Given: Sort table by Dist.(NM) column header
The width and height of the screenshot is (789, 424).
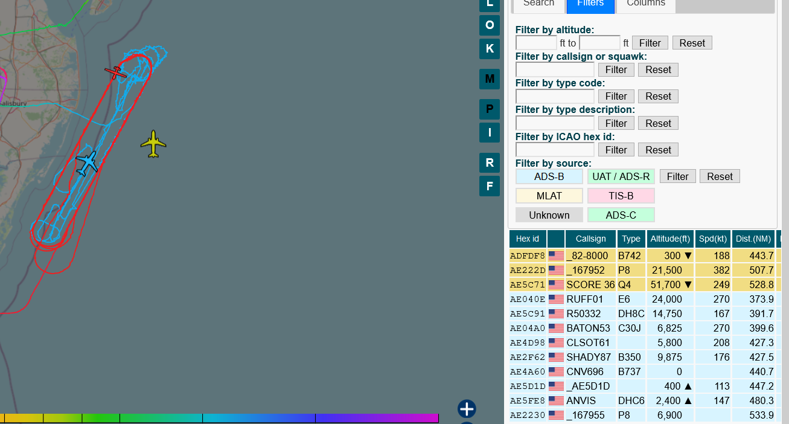Looking at the screenshot, I should tap(753, 239).
